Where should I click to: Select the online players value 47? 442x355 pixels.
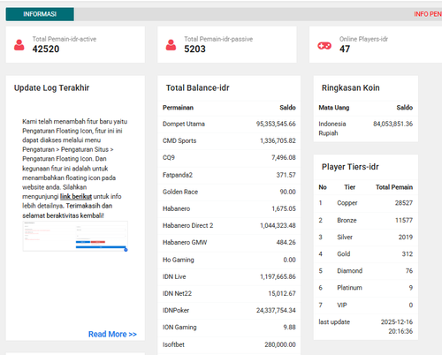(345, 49)
